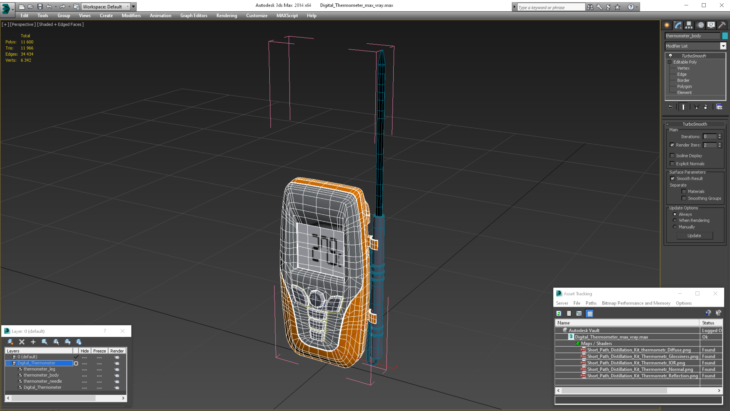Image resolution: width=730 pixels, height=411 pixels.
Task: Expand the quick access toolbar options arrow
Action: point(134,7)
